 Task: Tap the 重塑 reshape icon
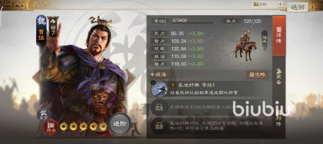(x=44, y=114)
